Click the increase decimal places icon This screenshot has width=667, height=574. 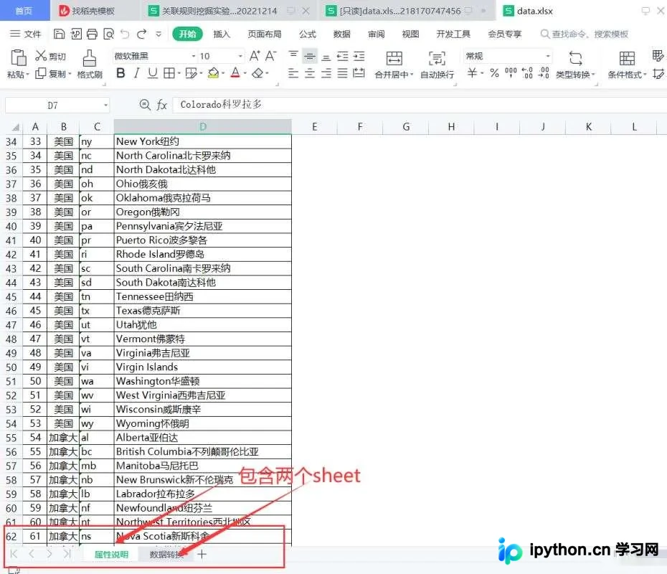pyautogui.click(x=527, y=73)
